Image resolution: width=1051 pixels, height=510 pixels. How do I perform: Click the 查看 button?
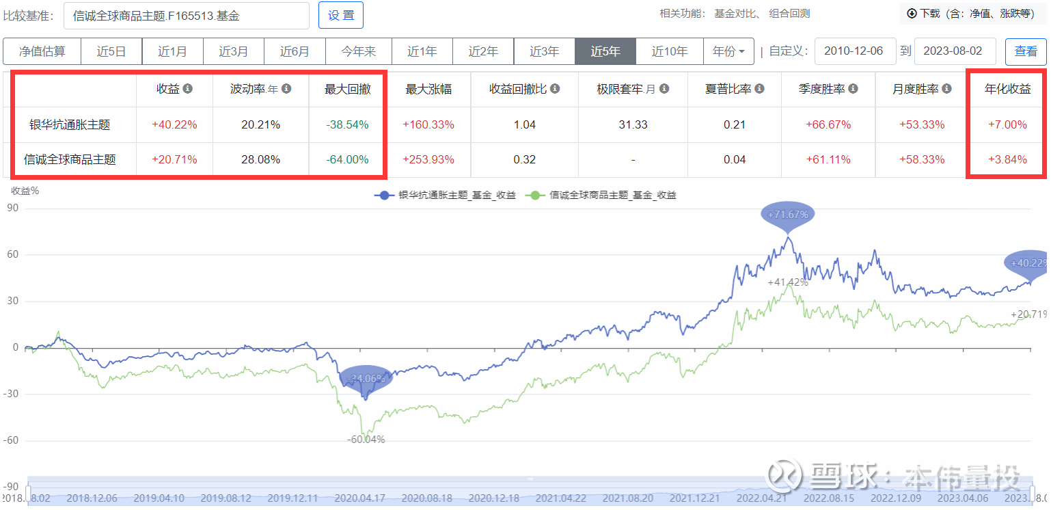point(1026,51)
